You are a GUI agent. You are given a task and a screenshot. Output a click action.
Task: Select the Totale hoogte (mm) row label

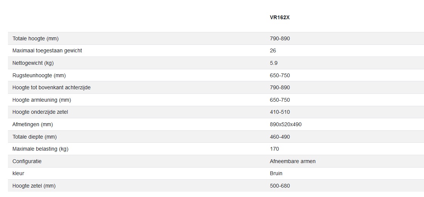(x=35, y=38)
